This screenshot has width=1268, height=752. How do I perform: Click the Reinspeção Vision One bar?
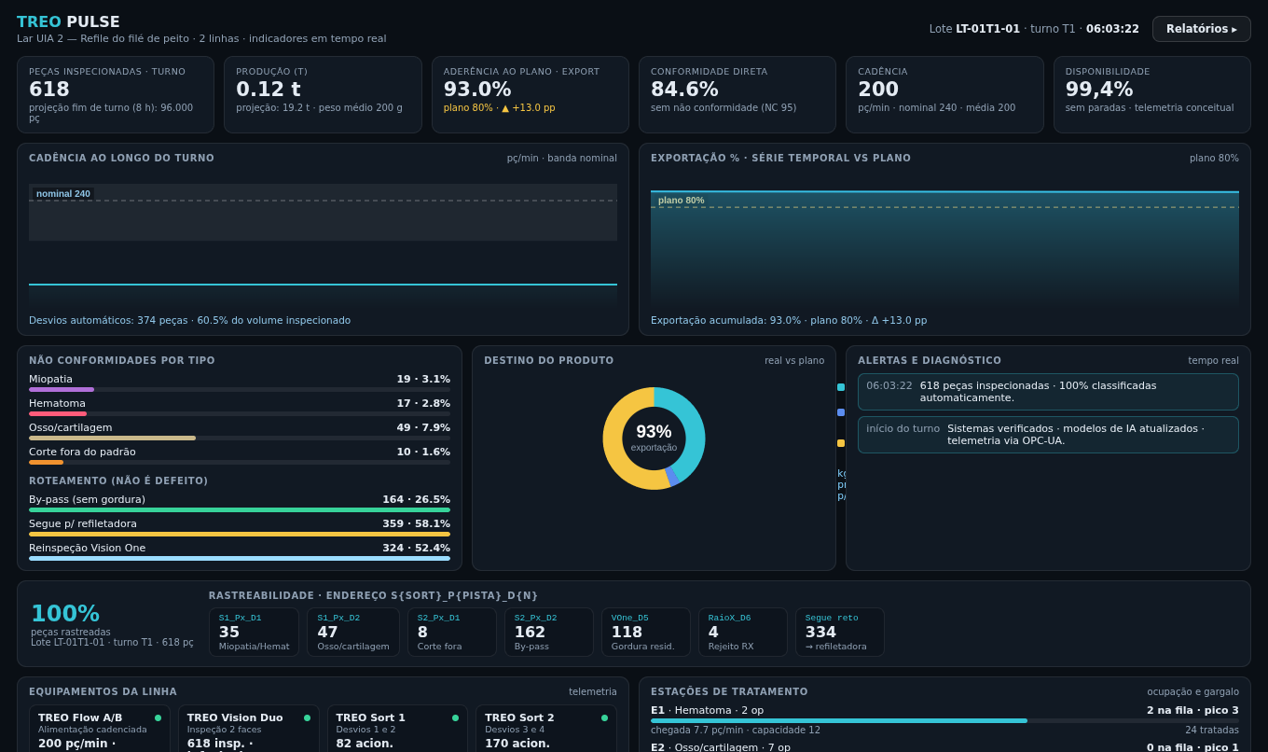click(240, 559)
